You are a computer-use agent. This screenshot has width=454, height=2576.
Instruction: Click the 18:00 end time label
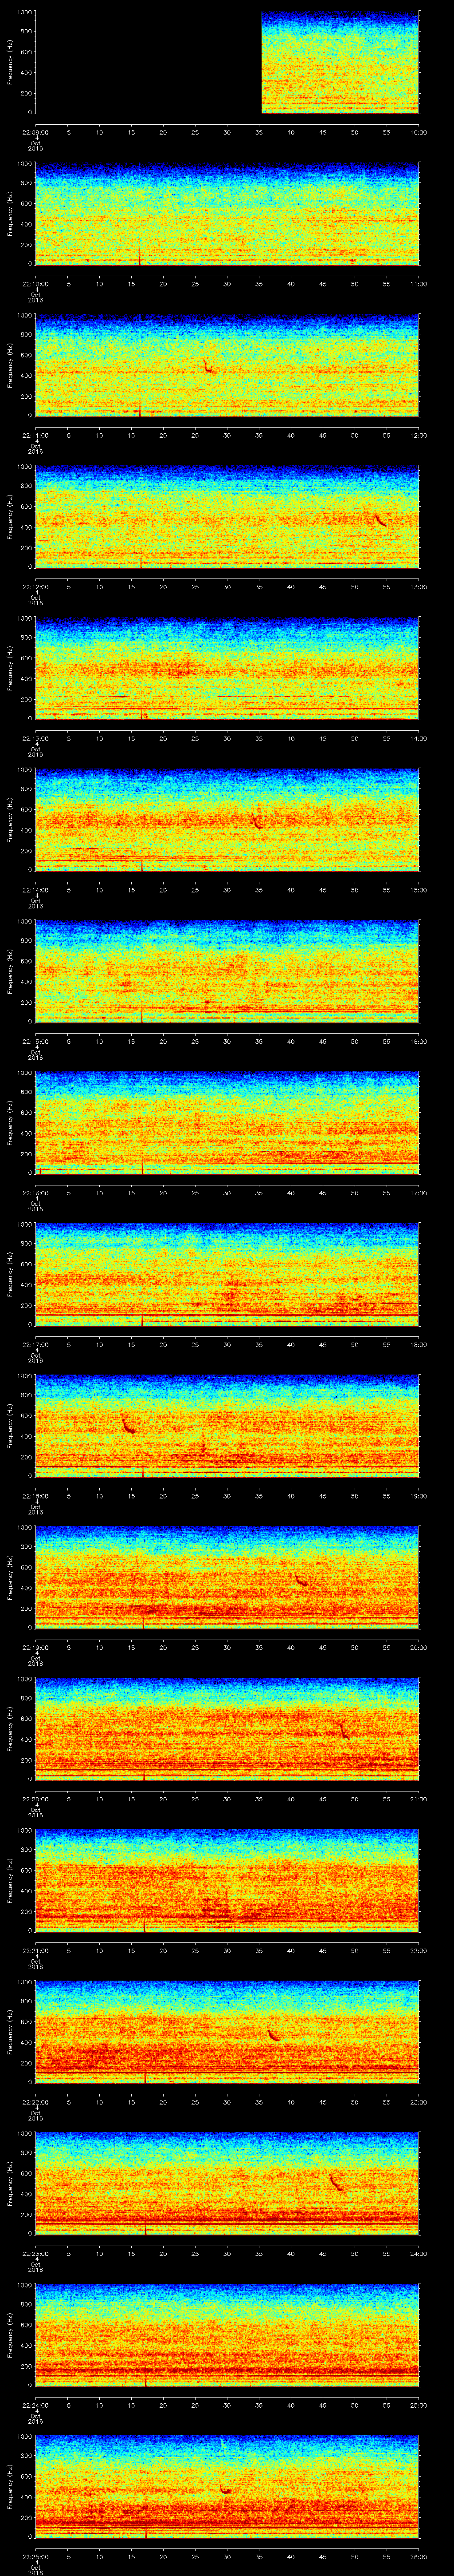[419, 1344]
